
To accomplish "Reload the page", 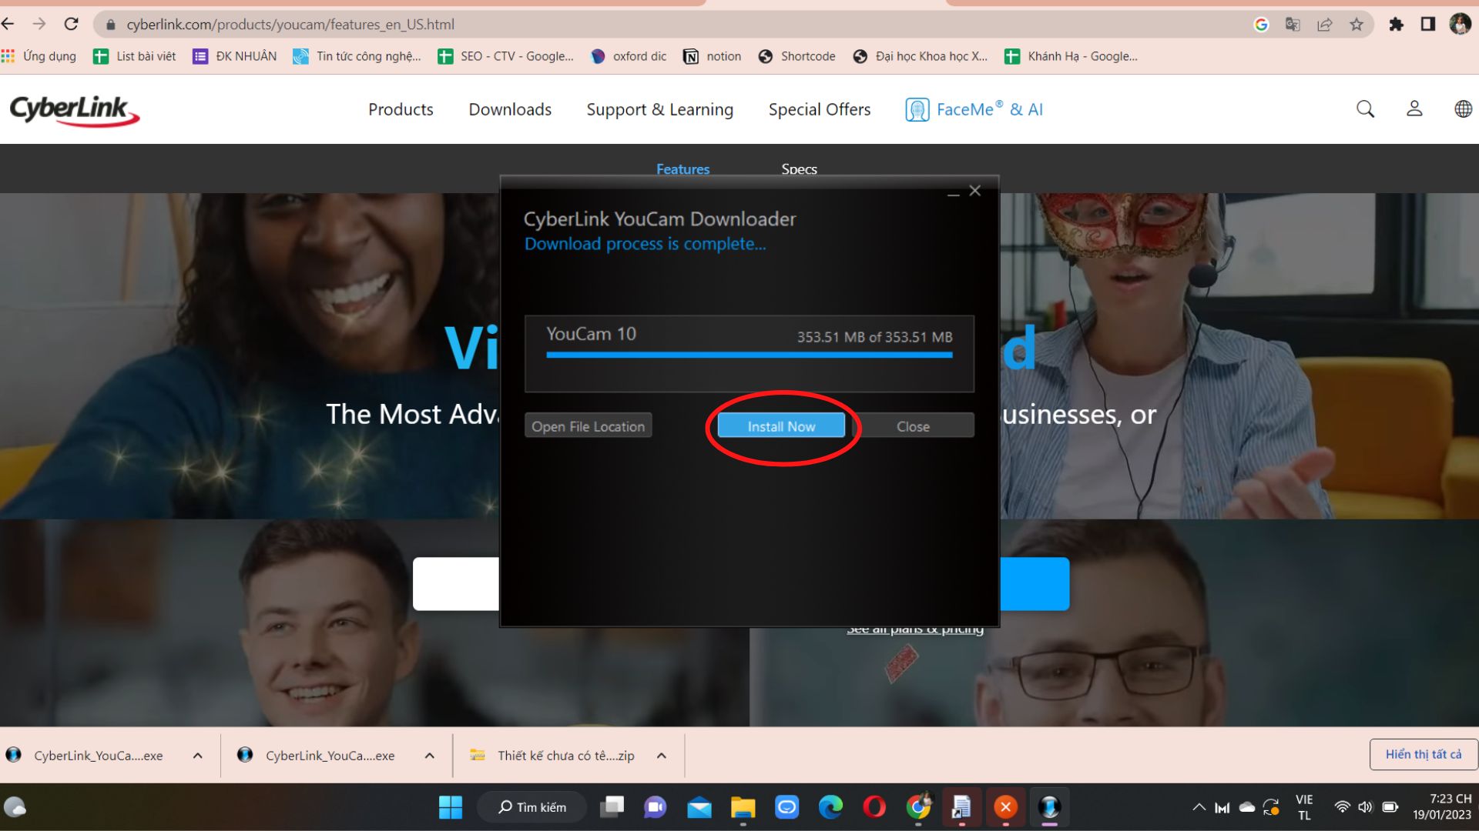I will [x=71, y=25].
